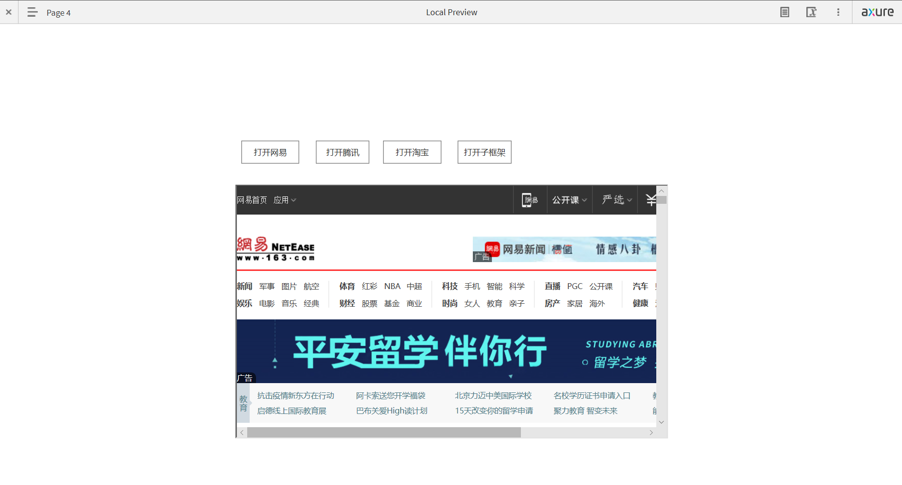This screenshot has width=902, height=485.
Task: Open the 教育 navigation link
Action: [x=494, y=303]
